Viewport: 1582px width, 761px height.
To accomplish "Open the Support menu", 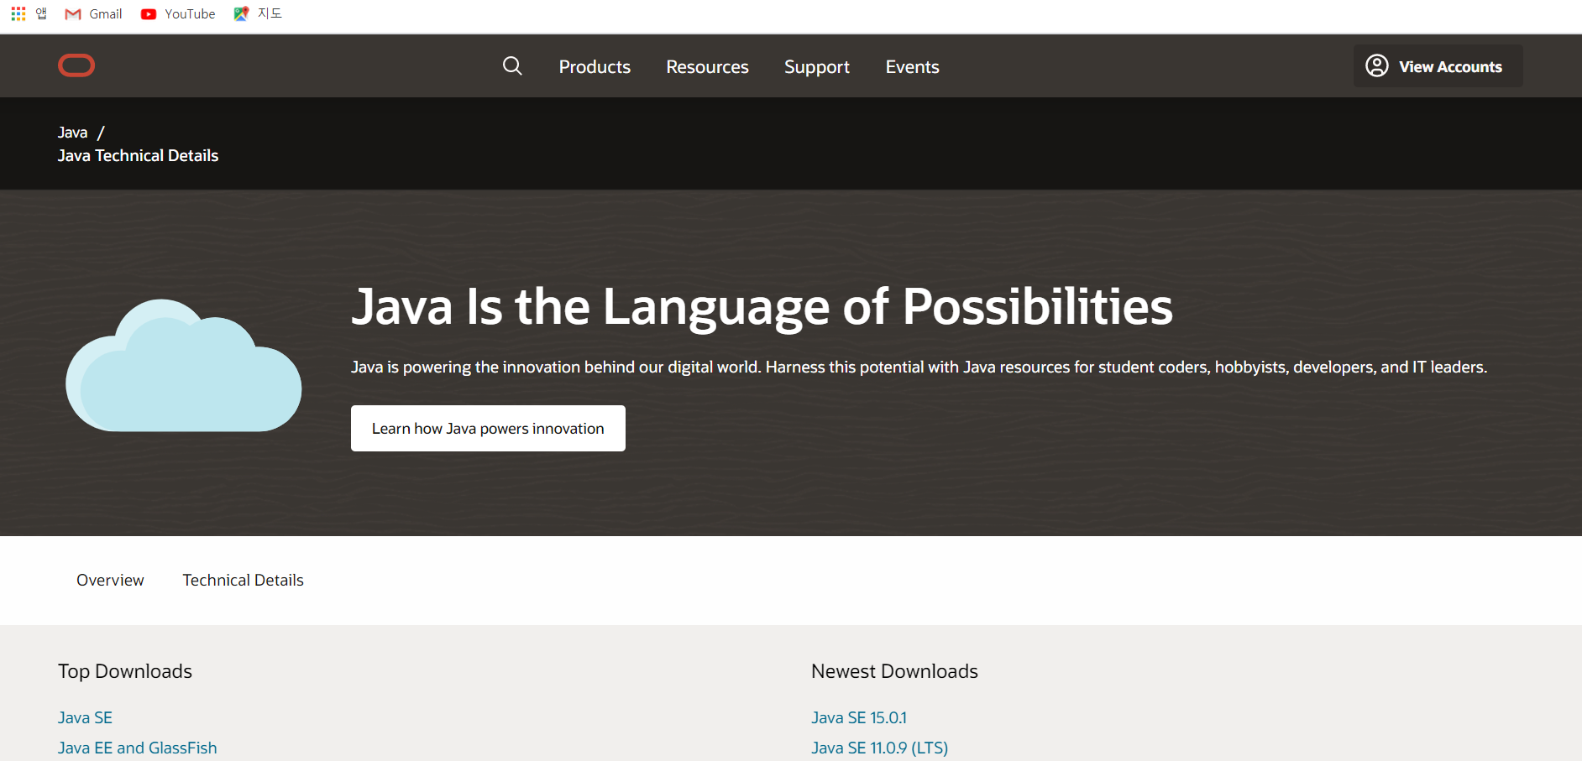I will [817, 67].
